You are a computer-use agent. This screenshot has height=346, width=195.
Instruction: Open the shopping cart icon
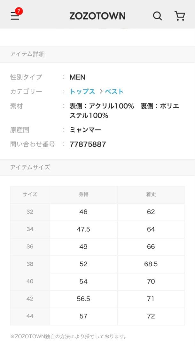[180, 16]
